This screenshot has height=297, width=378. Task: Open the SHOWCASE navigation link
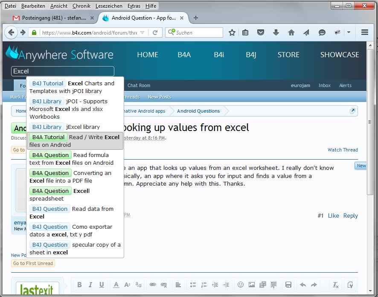pos(340,55)
